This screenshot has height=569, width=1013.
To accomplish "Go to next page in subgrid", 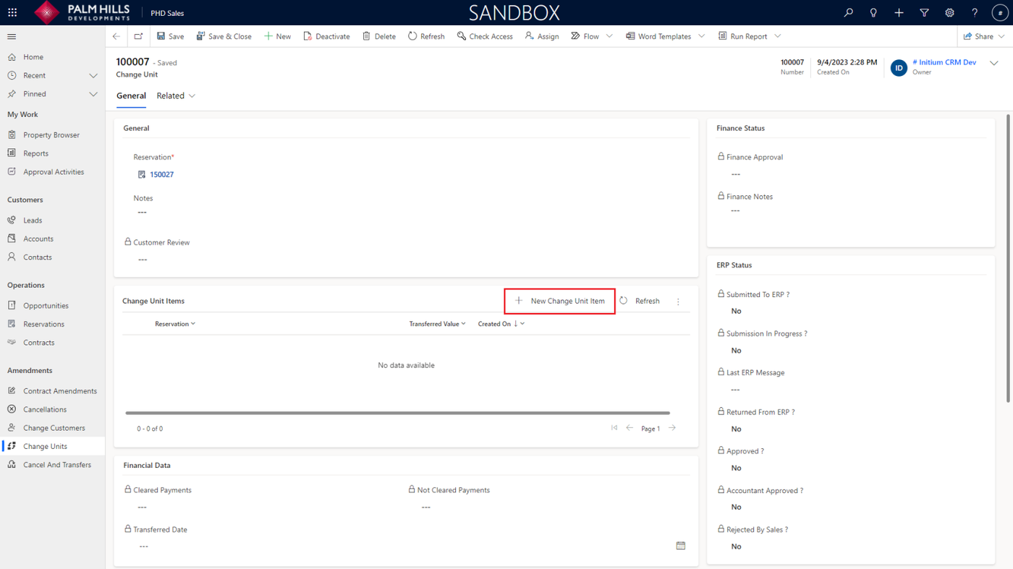I will (672, 428).
